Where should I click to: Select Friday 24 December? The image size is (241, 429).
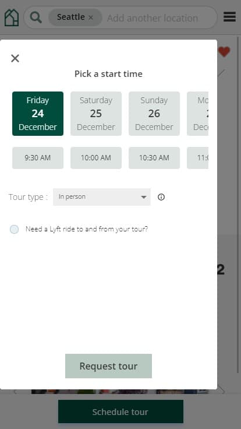(38, 114)
